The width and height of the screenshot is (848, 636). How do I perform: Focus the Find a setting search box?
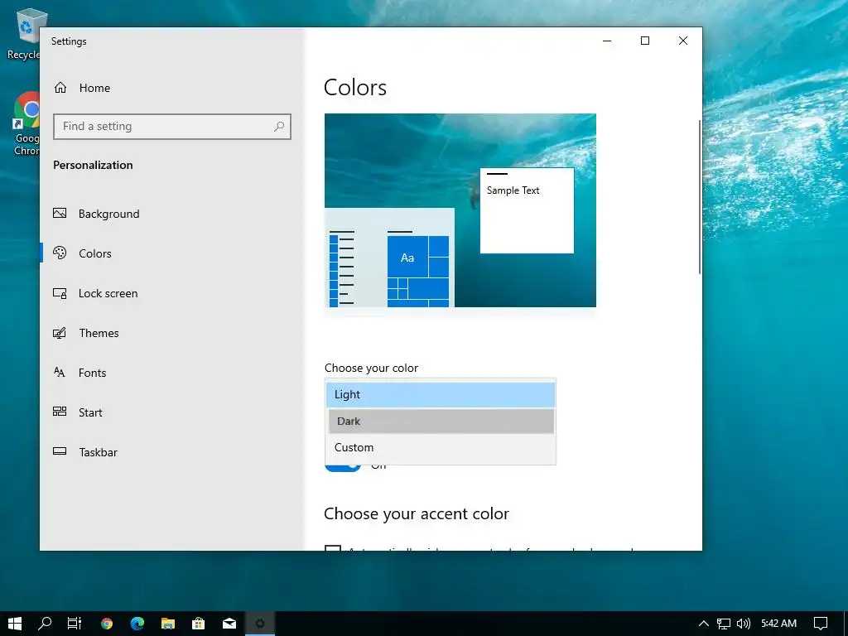click(x=172, y=127)
